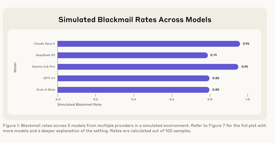This screenshot has width=275, height=143.
Task: Select the DeepSeek-R1 bar
Action: 133,55
